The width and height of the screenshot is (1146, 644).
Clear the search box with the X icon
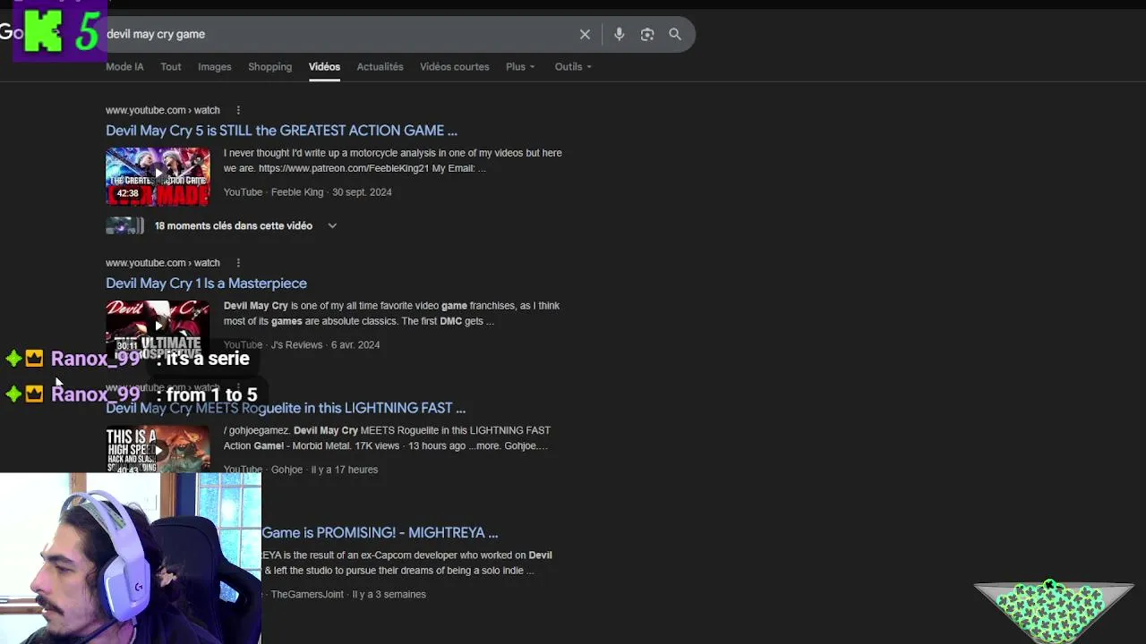coord(585,34)
